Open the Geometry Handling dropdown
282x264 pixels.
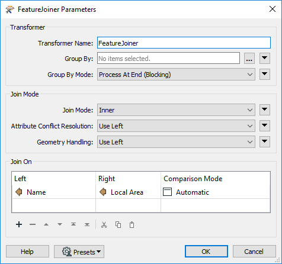click(x=176, y=142)
